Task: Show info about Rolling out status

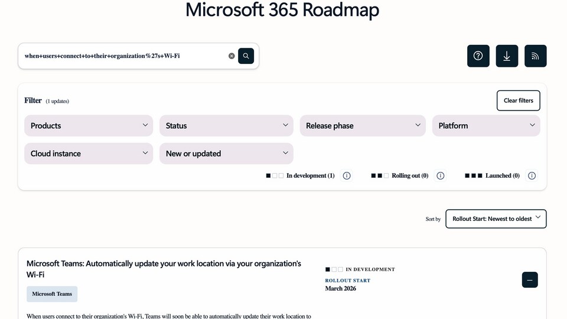Action: 440,175
